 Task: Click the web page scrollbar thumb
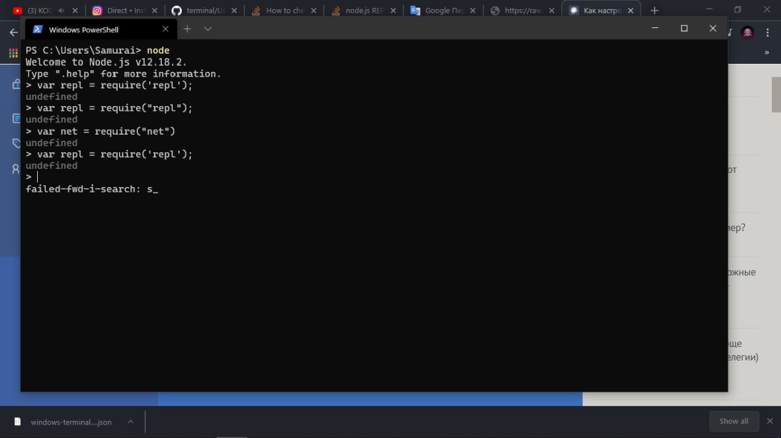776,94
